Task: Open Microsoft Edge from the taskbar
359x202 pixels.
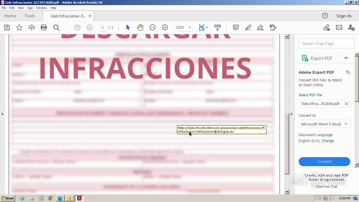Action: tap(60, 198)
